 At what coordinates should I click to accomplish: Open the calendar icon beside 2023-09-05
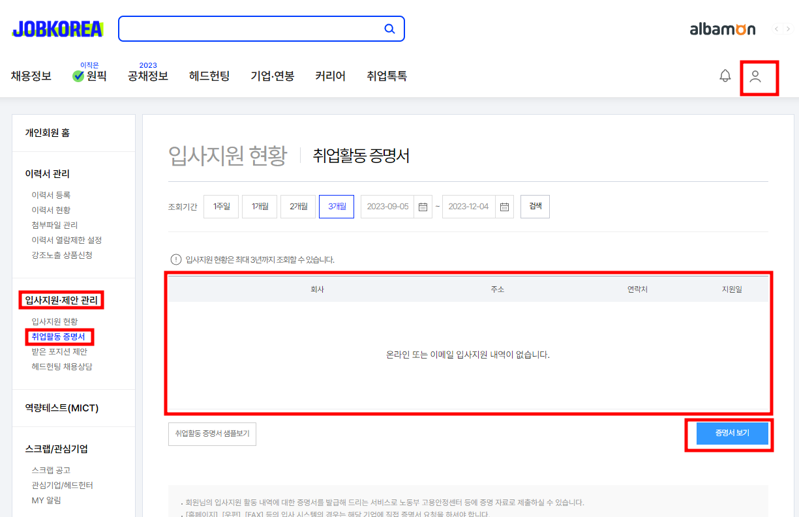(422, 206)
